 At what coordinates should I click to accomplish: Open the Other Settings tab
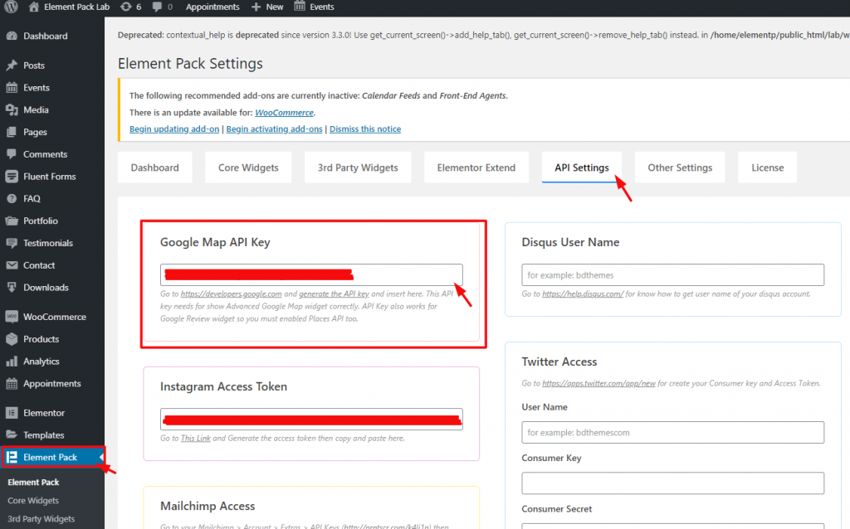(679, 167)
